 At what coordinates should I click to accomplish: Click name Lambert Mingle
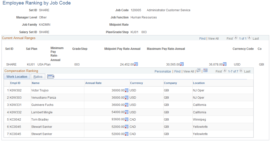42,112
